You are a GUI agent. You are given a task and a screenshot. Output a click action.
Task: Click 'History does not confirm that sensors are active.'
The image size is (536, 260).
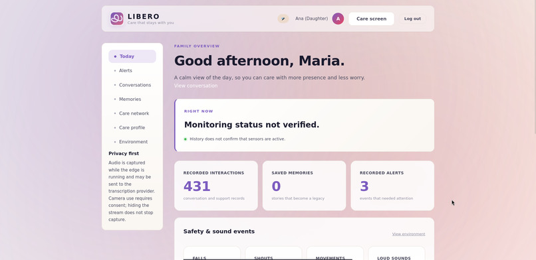(237, 139)
